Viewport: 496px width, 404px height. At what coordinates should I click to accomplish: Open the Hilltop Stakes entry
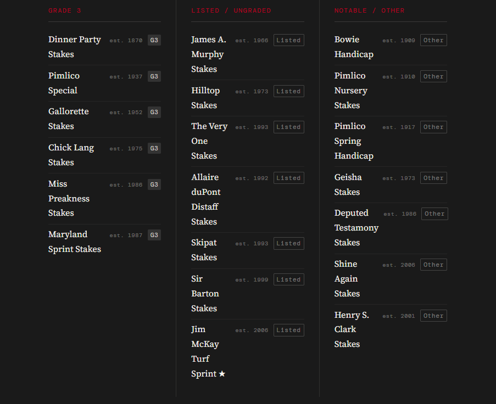tap(205, 98)
